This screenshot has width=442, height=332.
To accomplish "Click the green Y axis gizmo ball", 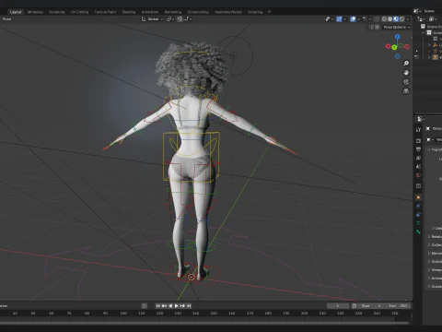I will [x=394, y=47].
